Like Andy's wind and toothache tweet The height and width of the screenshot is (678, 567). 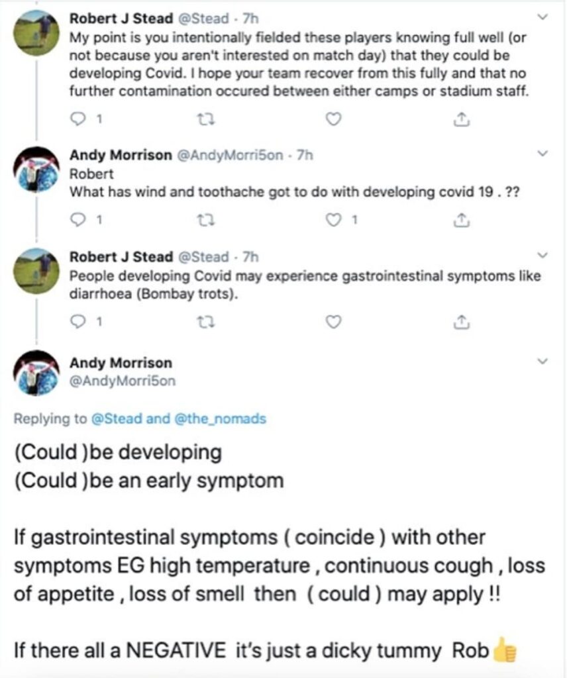[335, 220]
